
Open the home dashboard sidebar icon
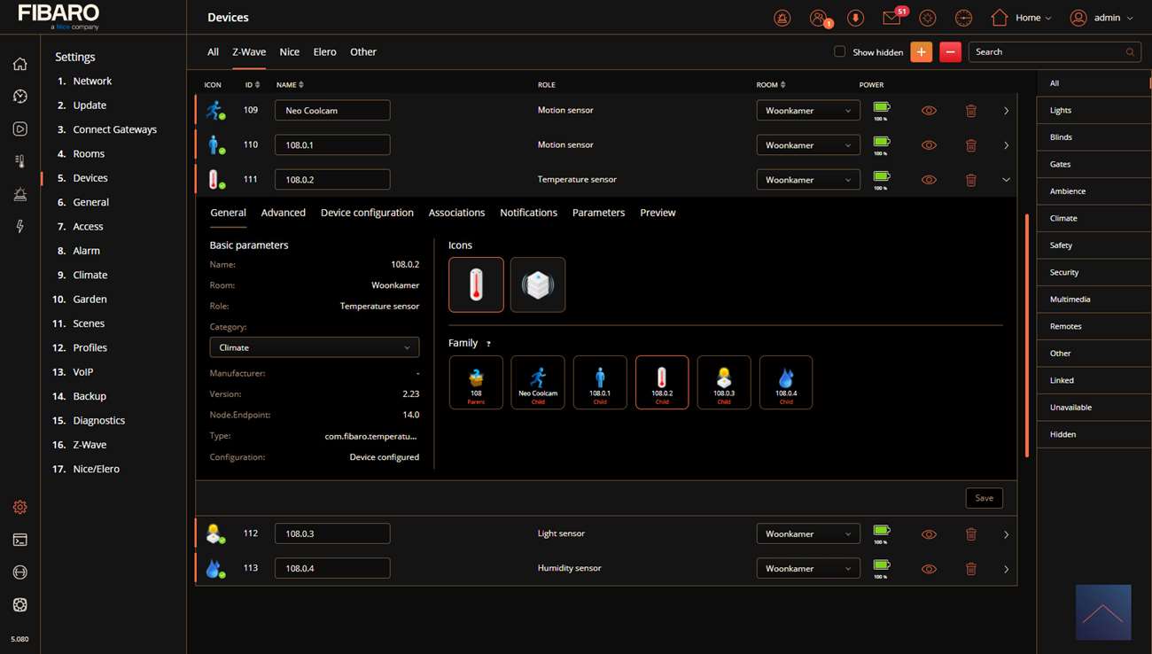pos(19,64)
